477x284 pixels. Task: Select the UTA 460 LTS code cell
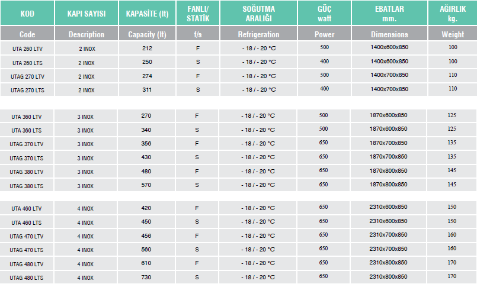click(27, 222)
